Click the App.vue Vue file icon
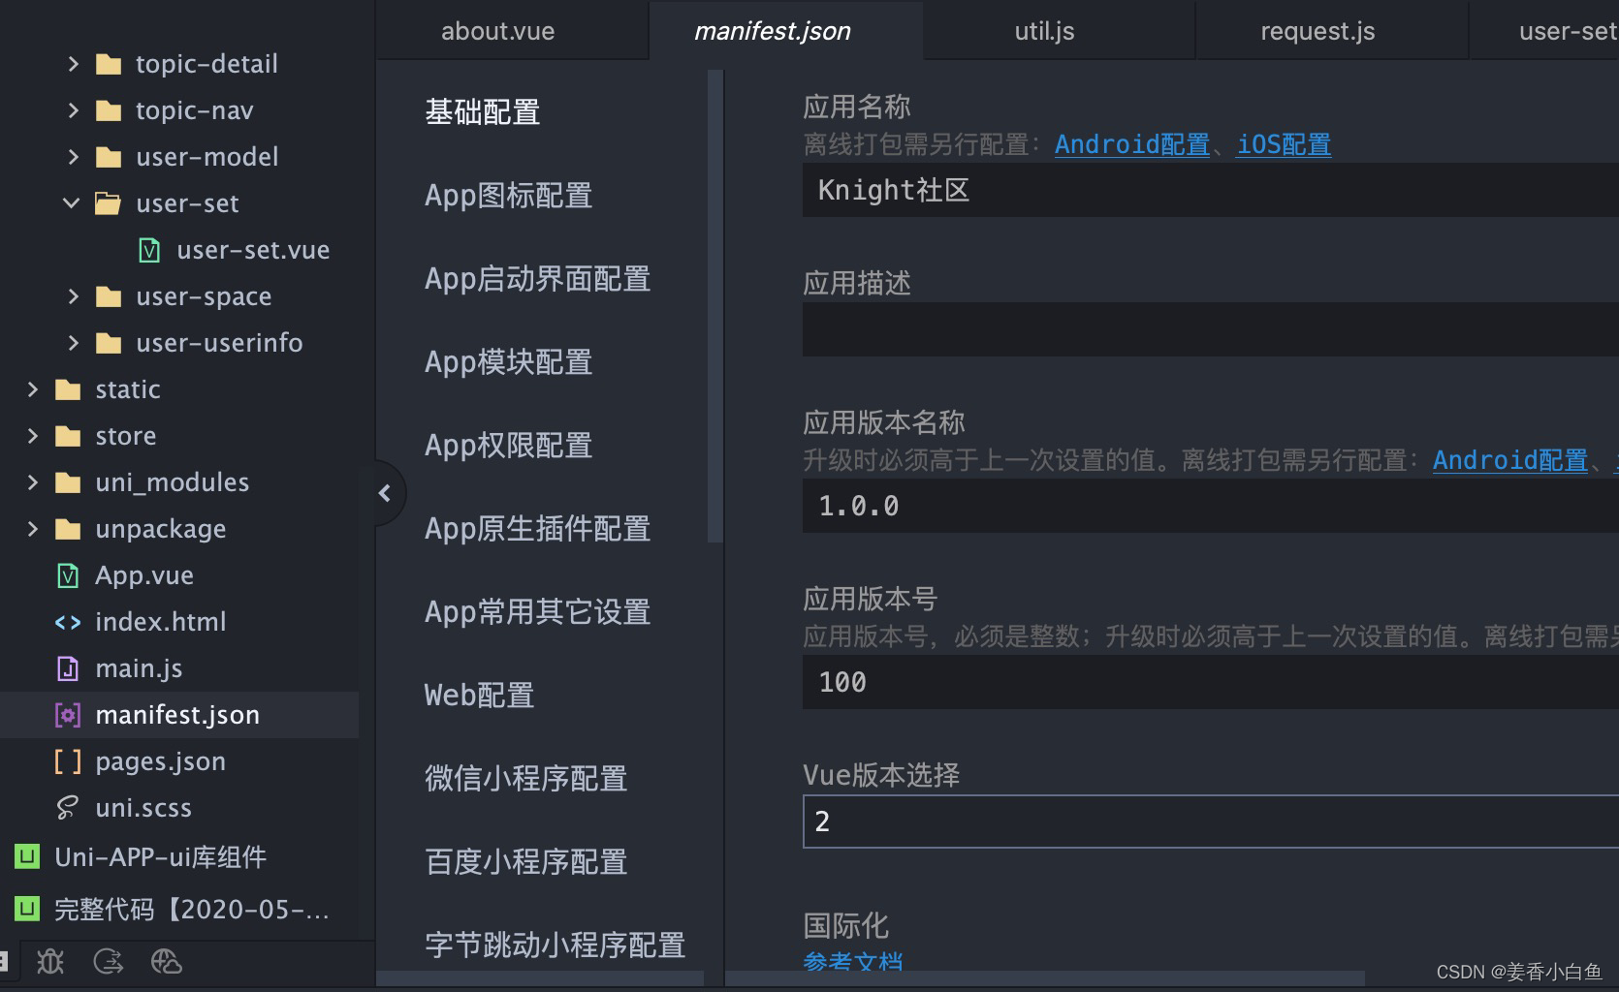The image size is (1619, 992). point(68,575)
